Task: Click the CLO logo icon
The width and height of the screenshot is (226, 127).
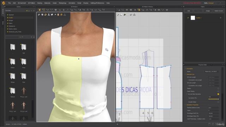Action: click(4, 3)
